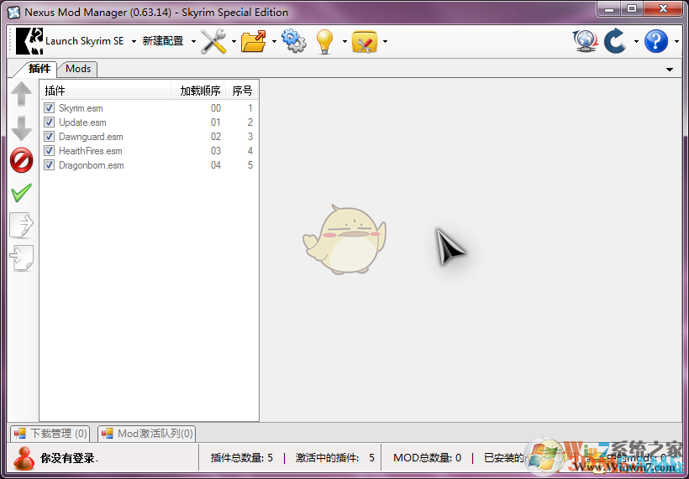Click the 你没有登录 status text

70,458
